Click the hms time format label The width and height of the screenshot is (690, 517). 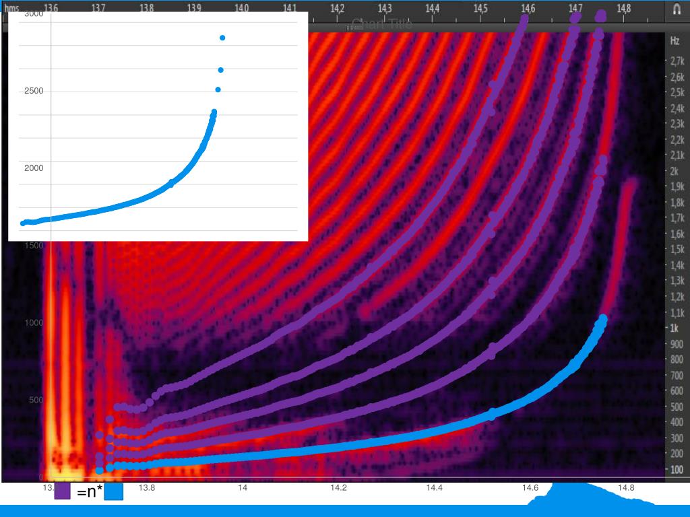point(12,8)
